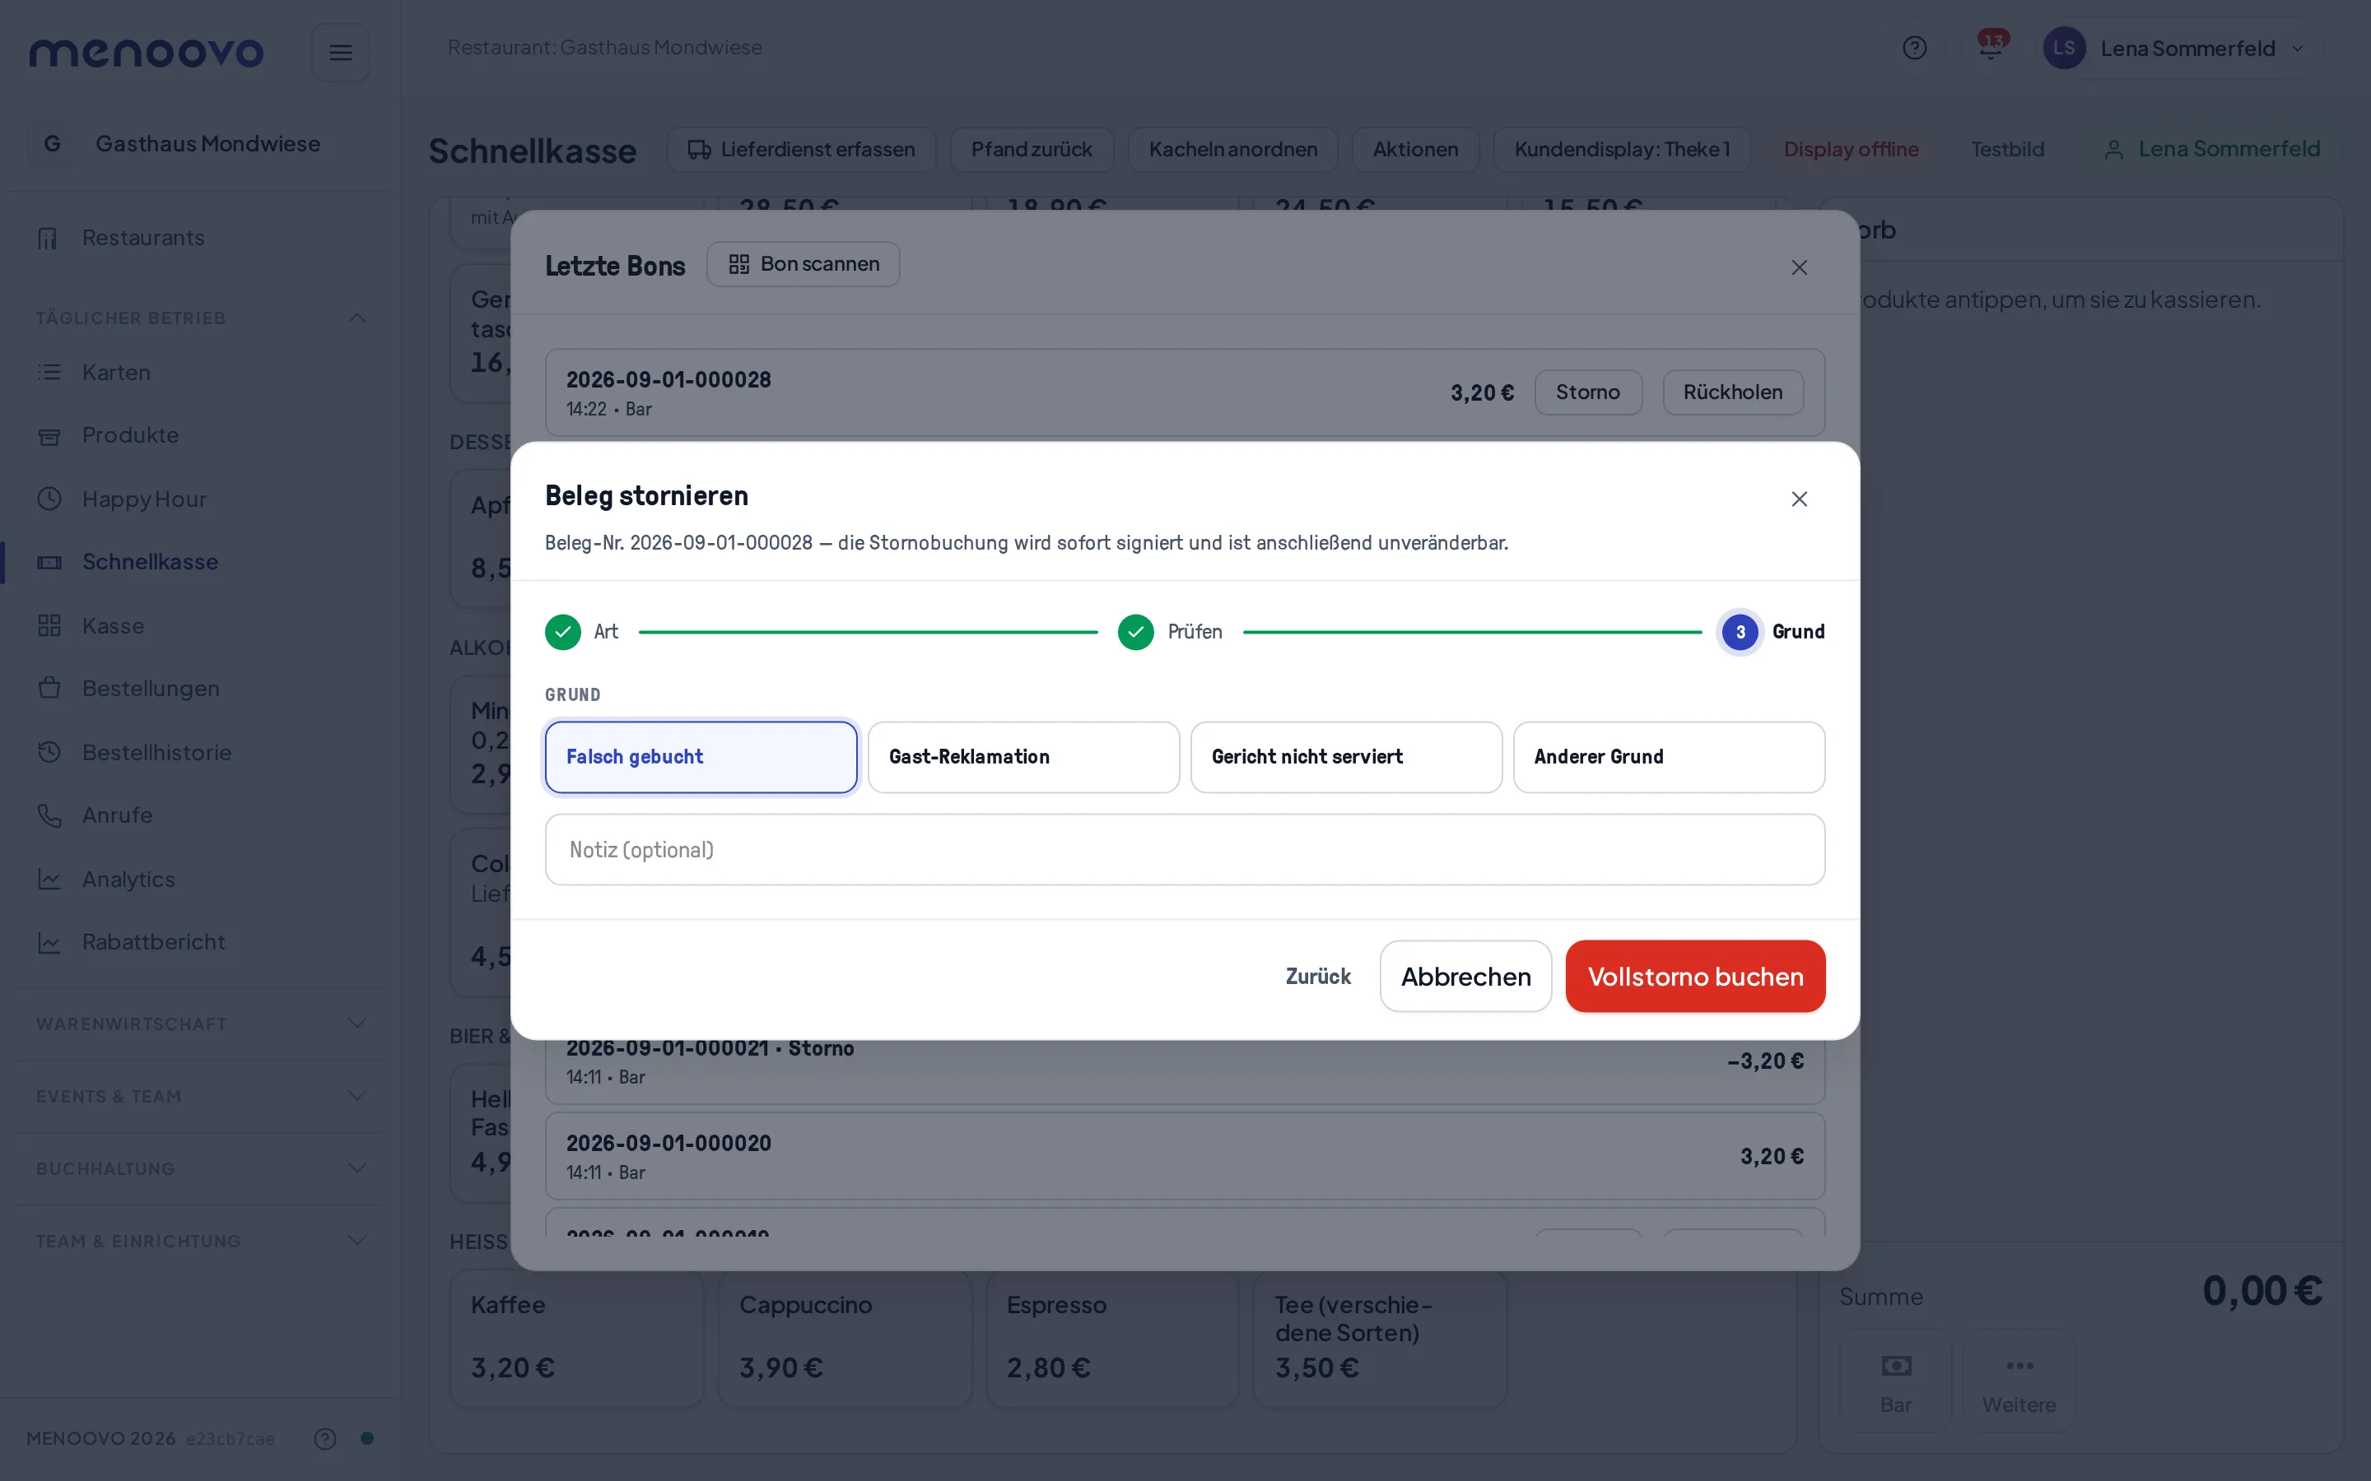Click the Produkte icon in the sidebar
Screen dimensions: 2371x1481
tap(49, 436)
